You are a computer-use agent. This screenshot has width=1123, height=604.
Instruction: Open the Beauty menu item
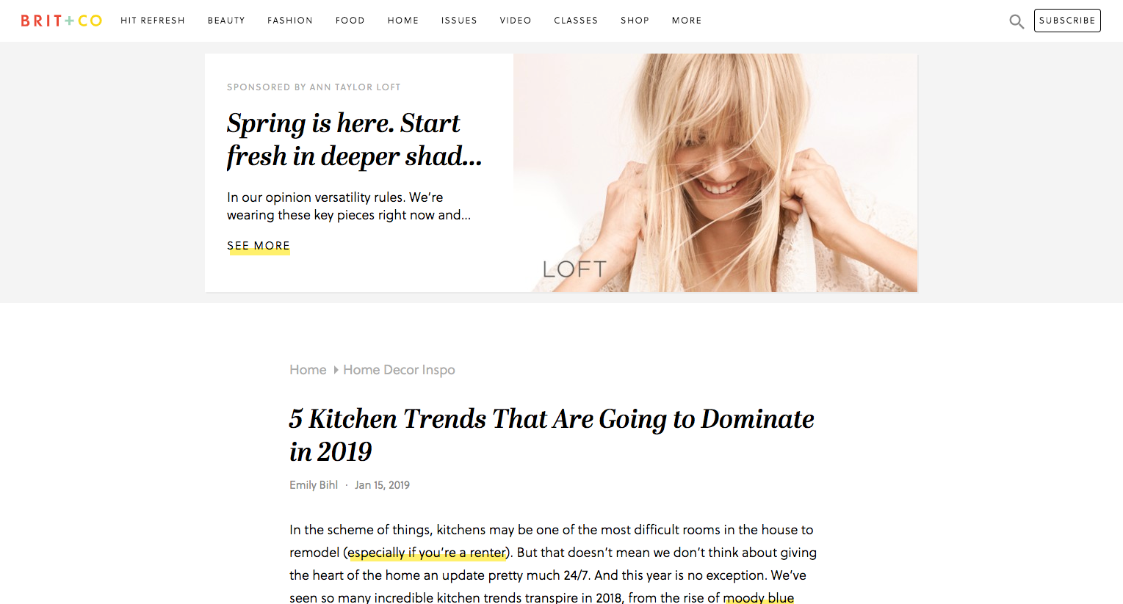point(226,21)
